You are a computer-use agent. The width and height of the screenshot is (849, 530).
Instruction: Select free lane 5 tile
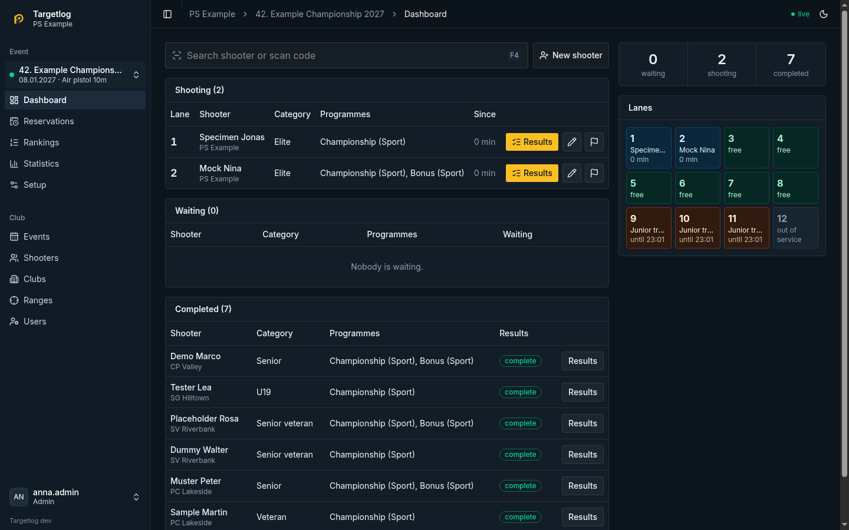click(649, 188)
